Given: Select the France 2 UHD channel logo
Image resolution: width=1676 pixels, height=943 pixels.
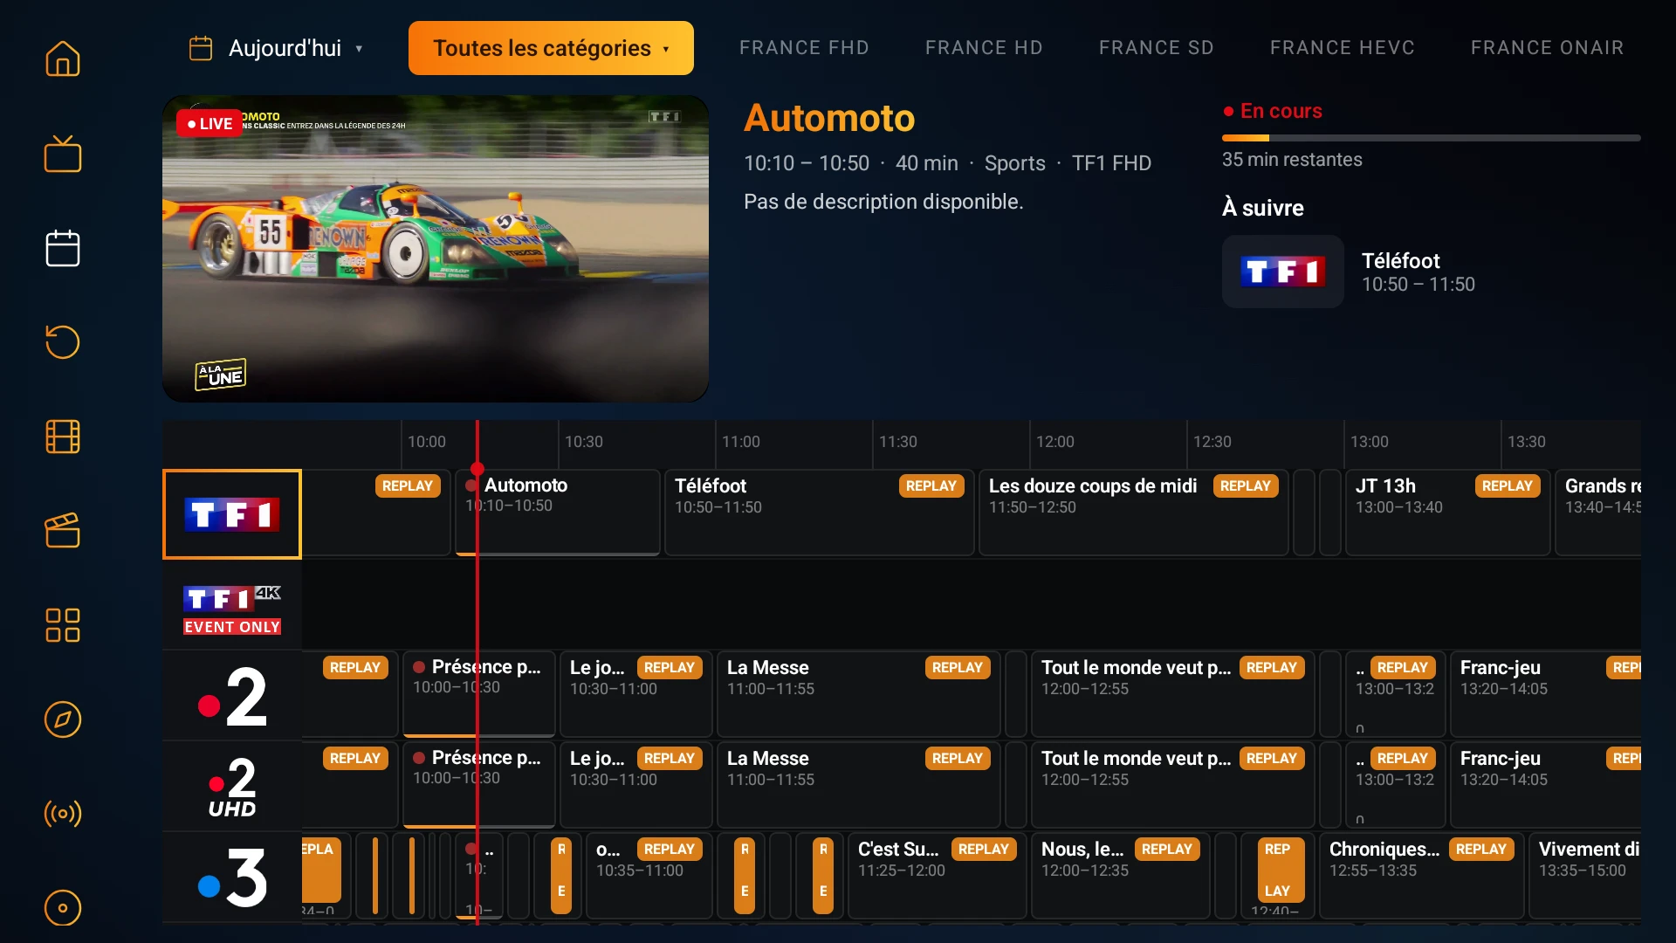Looking at the screenshot, I should (232, 787).
